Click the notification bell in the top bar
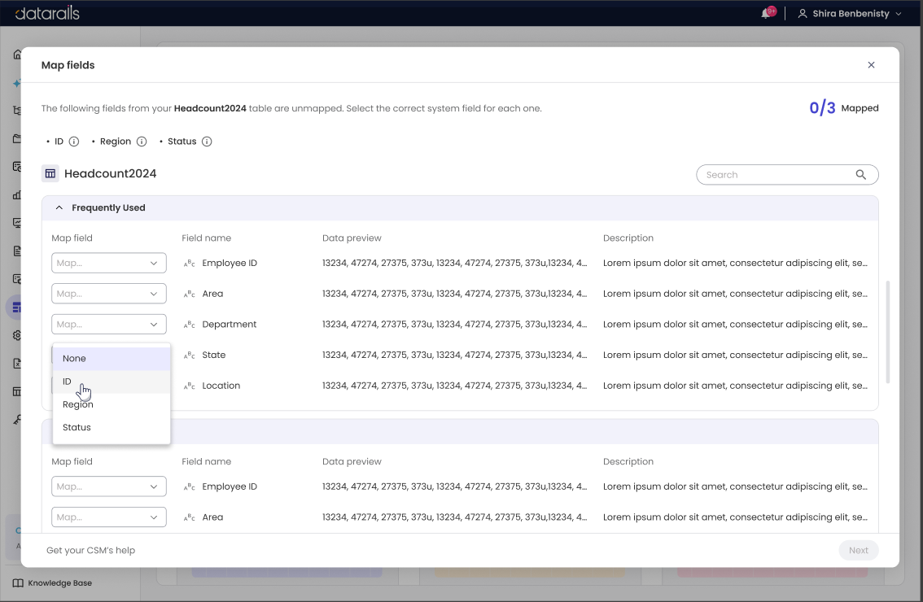Image resolution: width=923 pixels, height=602 pixels. pyautogui.click(x=766, y=12)
